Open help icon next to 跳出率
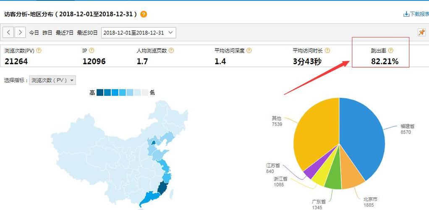The width and height of the screenshot is (429, 210). pyautogui.click(x=391, y=51)
